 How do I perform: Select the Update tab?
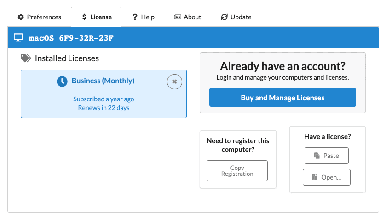tap(236, 17)
